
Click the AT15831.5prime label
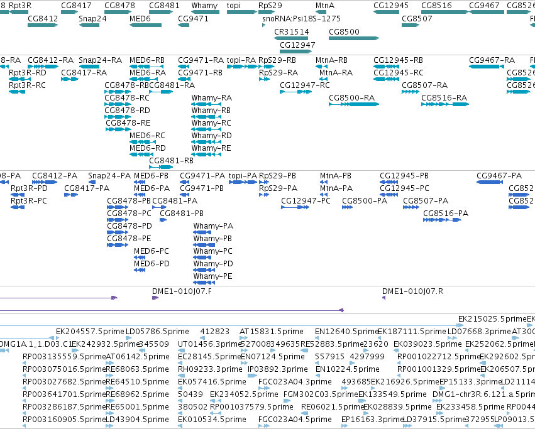pos(271,332)
